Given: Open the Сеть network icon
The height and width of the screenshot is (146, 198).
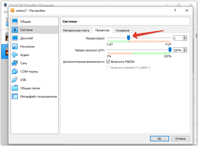Looking at the screenshot, I should 15,63.
